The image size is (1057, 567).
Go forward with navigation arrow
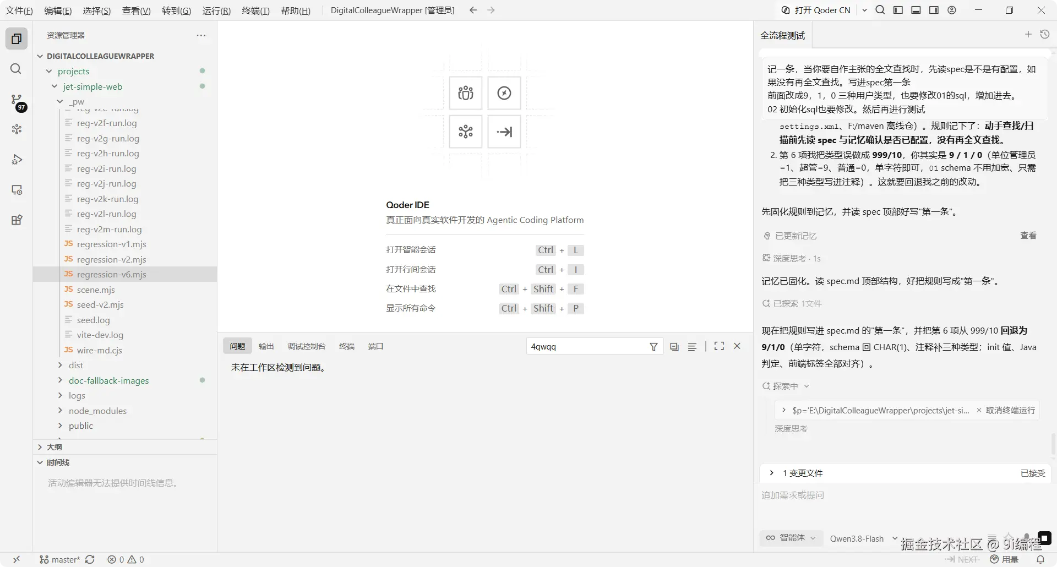(491, 10)
